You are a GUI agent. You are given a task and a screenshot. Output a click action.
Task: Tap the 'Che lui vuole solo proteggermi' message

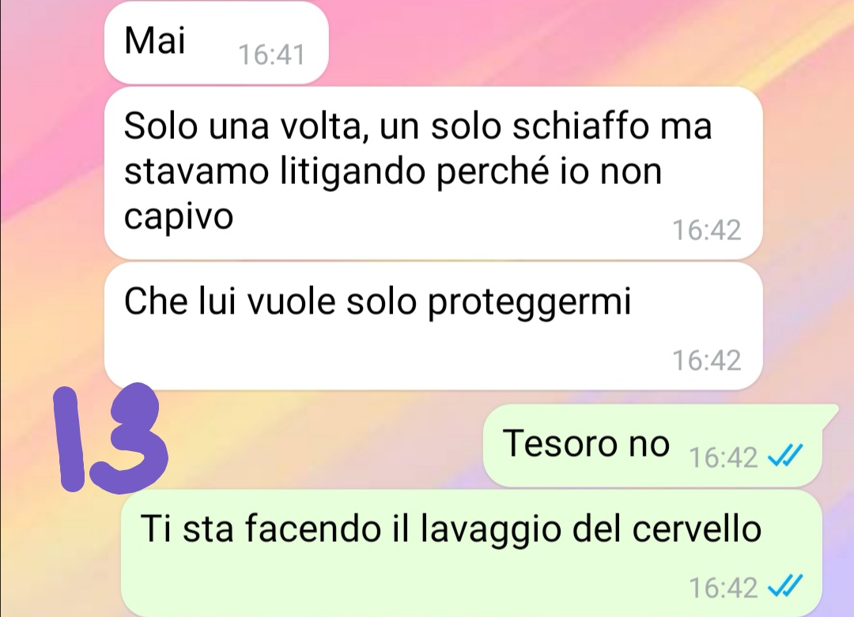[433, 326]
